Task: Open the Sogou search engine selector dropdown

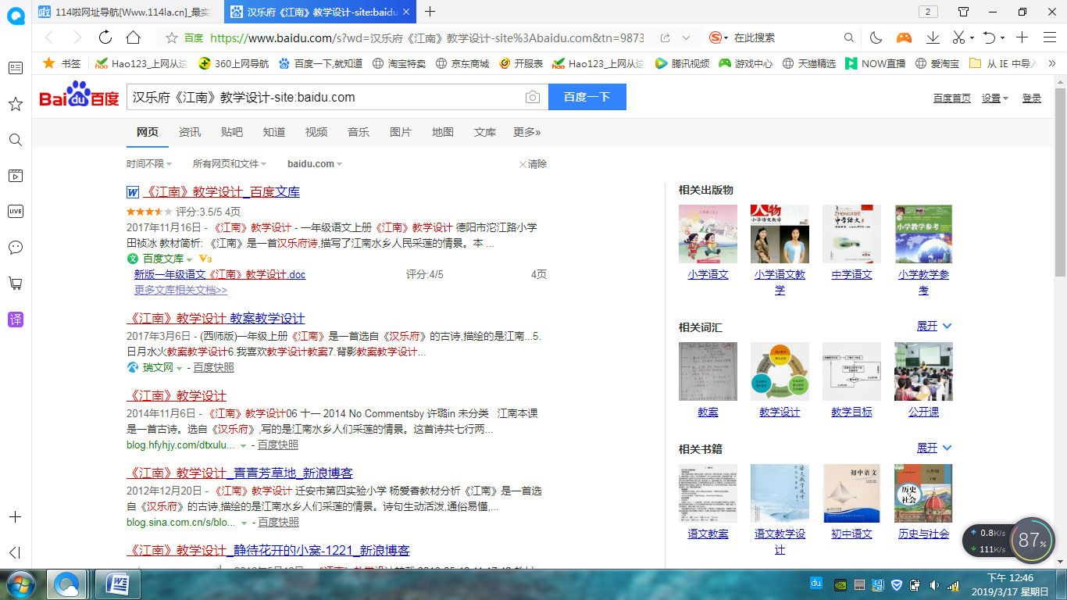Action: [719, 37]
